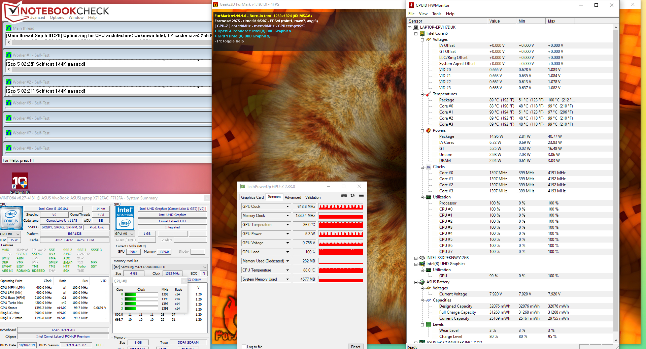Switch to the Advanced tab in GPU-Z

(293, 197)
